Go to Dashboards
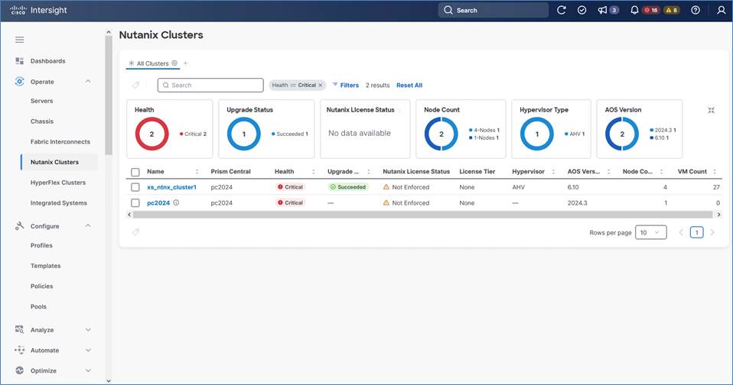733x385 pixels. 47,61
